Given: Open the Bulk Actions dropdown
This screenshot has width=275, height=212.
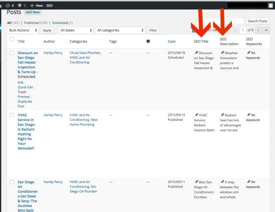Looking at the screenshot, I should tap(23, 30).
